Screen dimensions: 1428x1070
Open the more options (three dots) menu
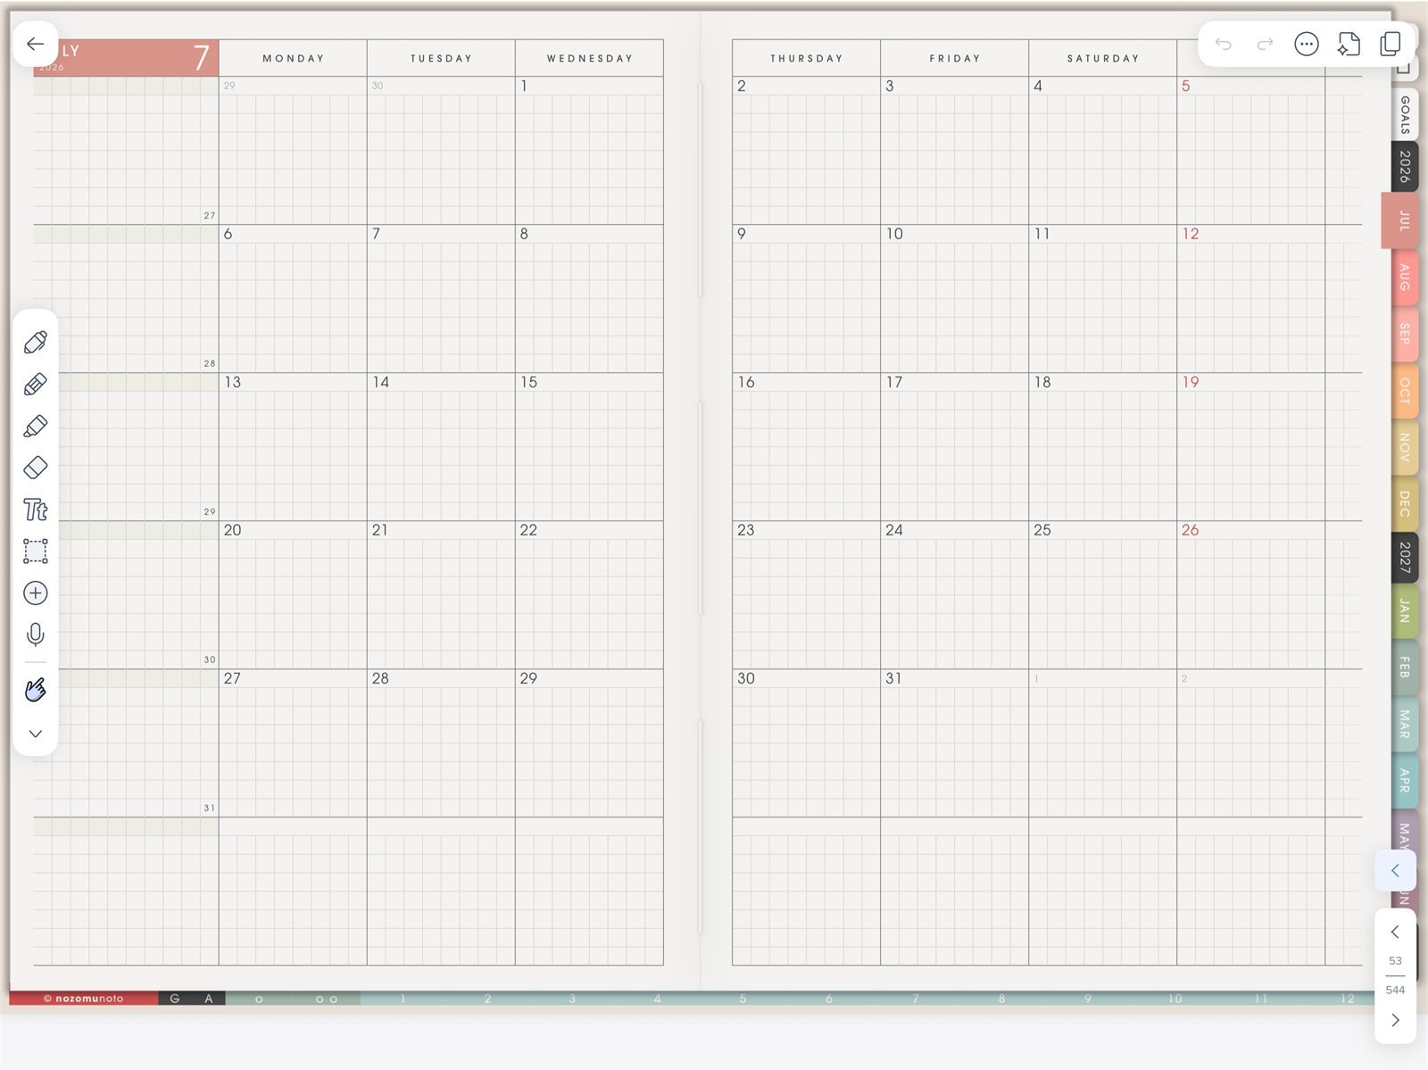[x=1307, y=44]
